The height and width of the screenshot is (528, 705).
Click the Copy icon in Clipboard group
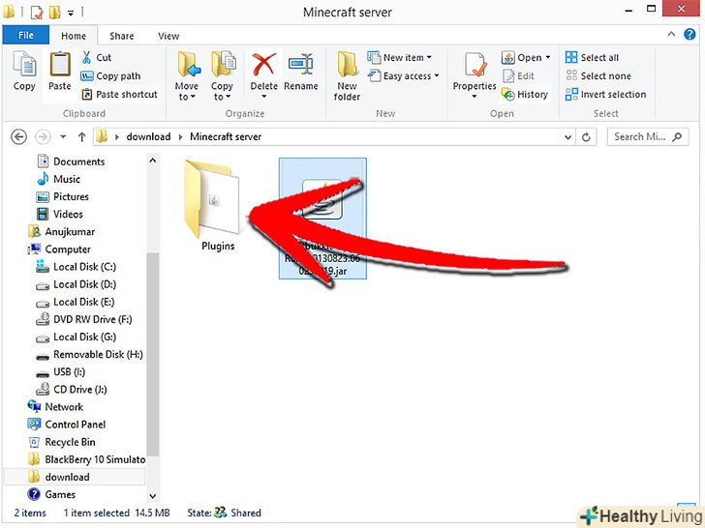pyautogui.click(x=24, y=72)
